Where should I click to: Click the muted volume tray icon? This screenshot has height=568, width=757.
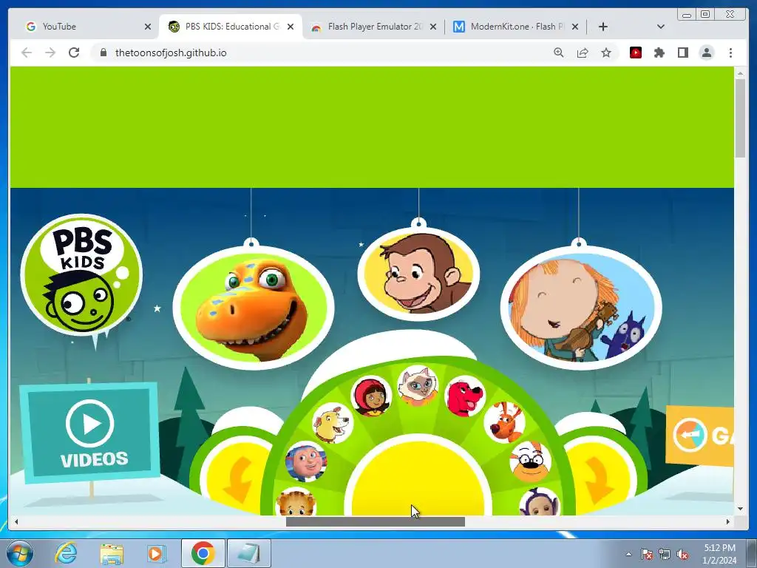pyautogui.click(x=682, y=555)
